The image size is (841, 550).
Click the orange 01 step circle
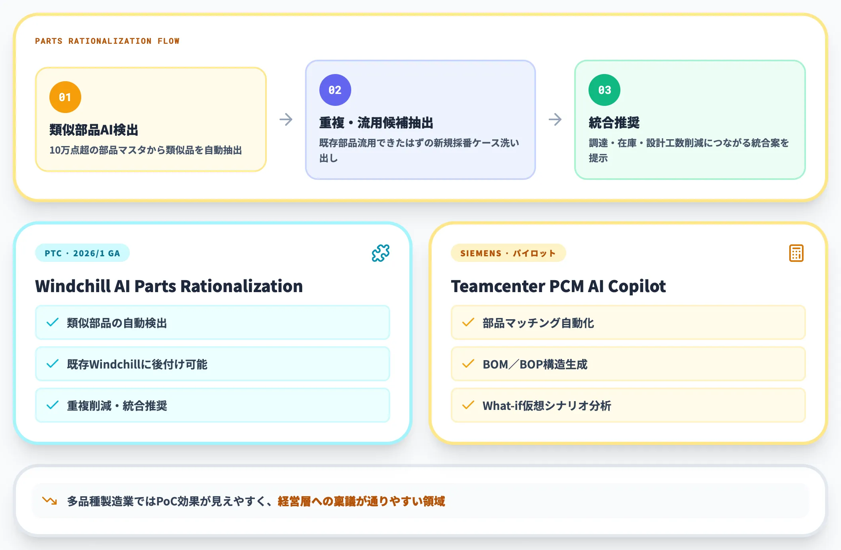click(65, 97)
